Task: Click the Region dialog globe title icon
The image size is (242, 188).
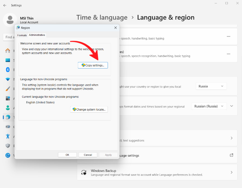Action: click(x=18, y=28)
